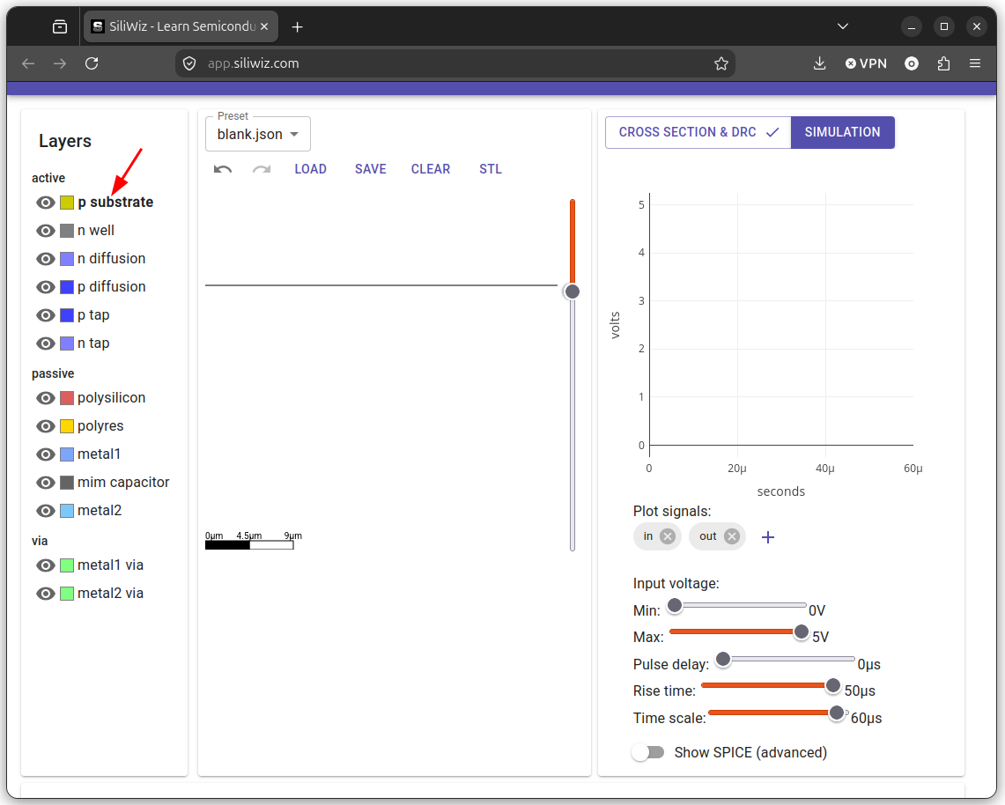This screenshot has height=805, width=1005.
Task: Click the Rise time slider handle
Action: tap(832, 686)
